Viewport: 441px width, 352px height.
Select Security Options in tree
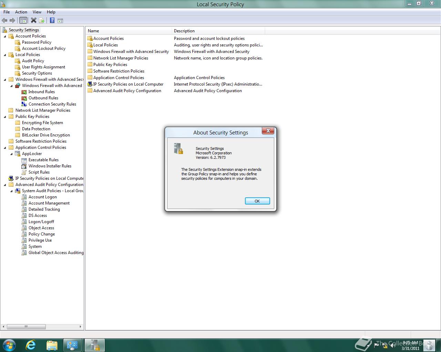click(37, 73)
